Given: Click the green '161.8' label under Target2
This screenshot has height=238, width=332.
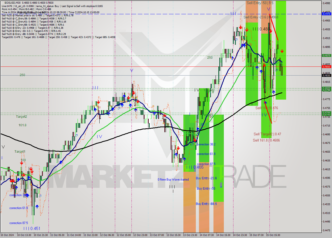Looking at the screenshot, I should pos(23,125).
